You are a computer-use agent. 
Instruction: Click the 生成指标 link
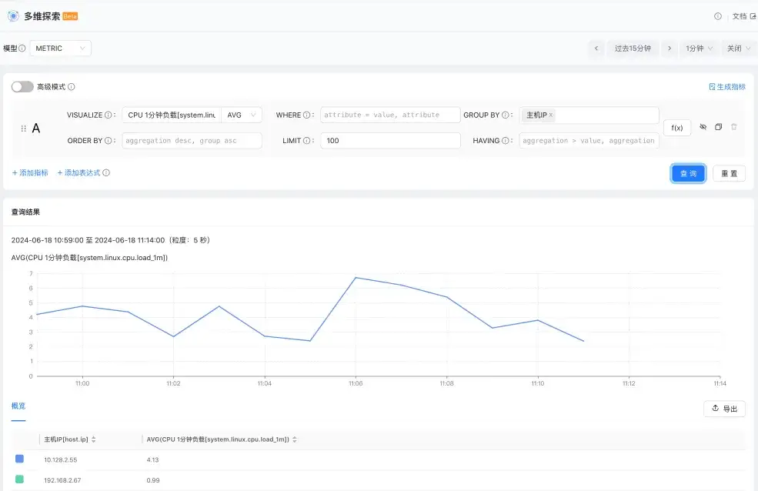[726, 87]
